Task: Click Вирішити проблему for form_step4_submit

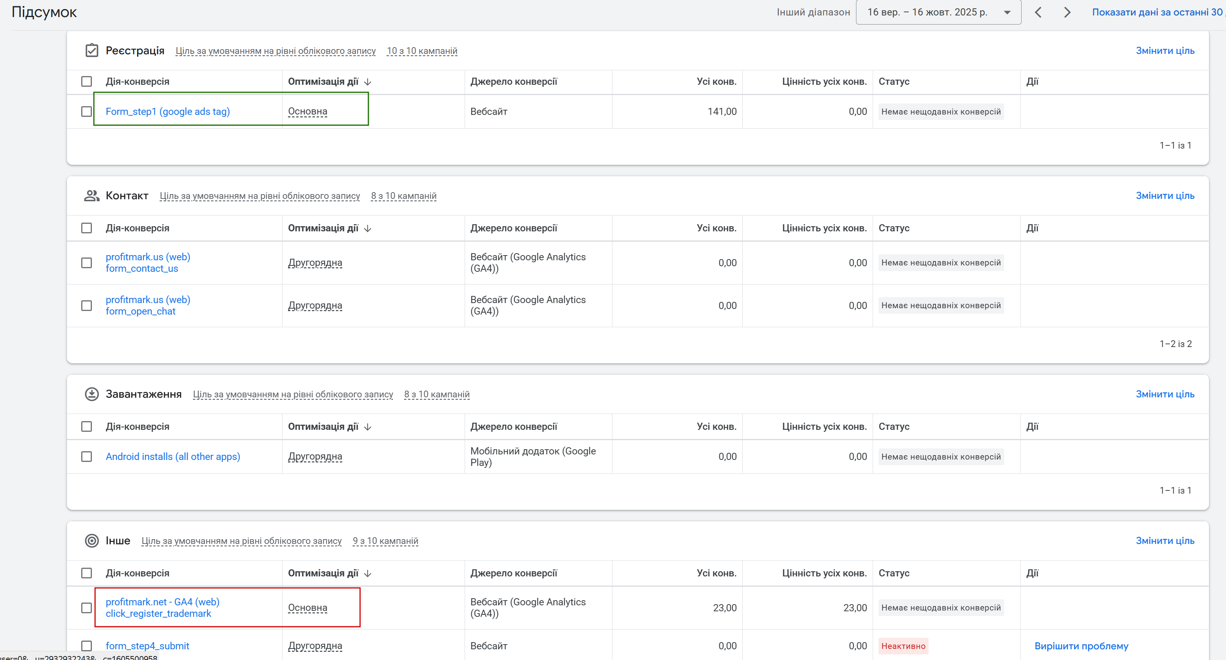Action: pyautogui.click(x=1081, y=646)
